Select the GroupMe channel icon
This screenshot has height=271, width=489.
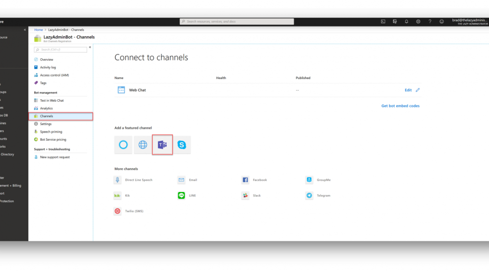pyautogui.click(x=309, y=180)
